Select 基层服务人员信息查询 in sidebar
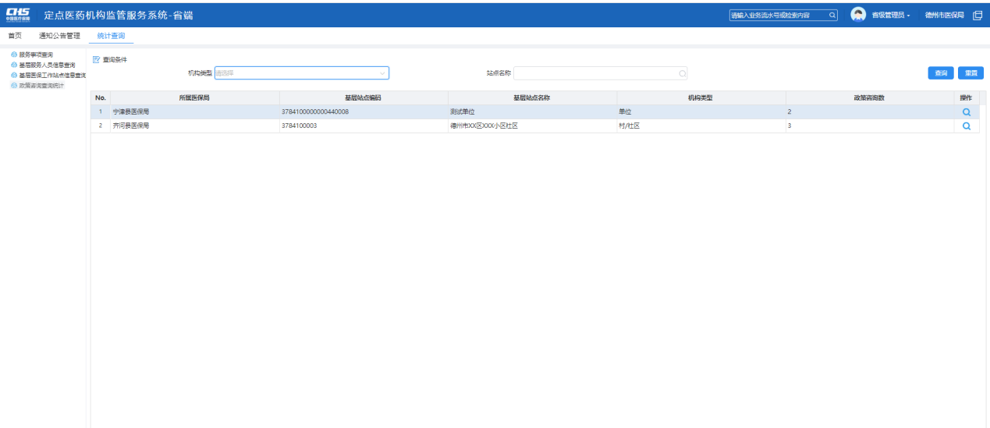This screenshot has width=990, height=428. pyautogui.click(x=47, y=65)
